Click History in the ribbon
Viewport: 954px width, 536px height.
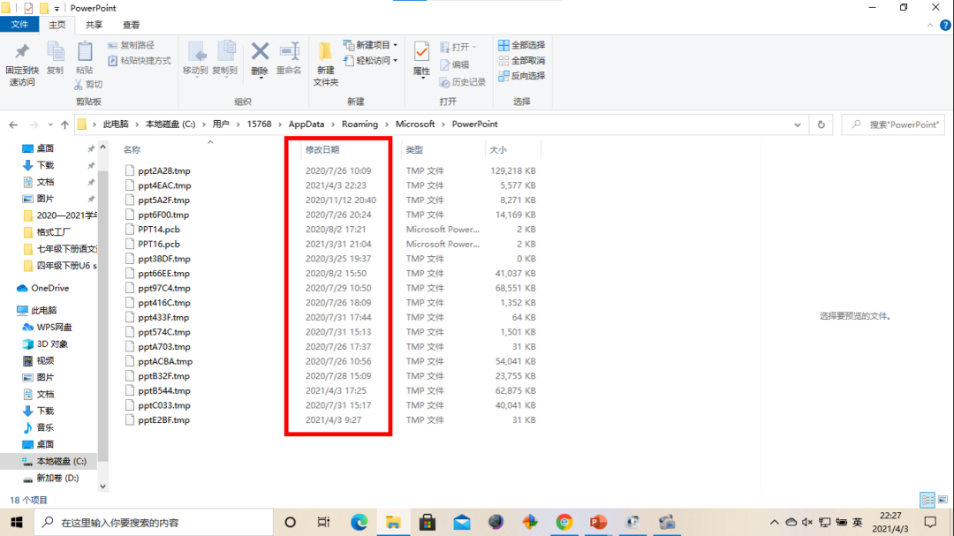tap(462, 81)
